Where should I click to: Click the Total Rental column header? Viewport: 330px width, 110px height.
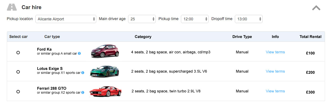tap(310, 37)
